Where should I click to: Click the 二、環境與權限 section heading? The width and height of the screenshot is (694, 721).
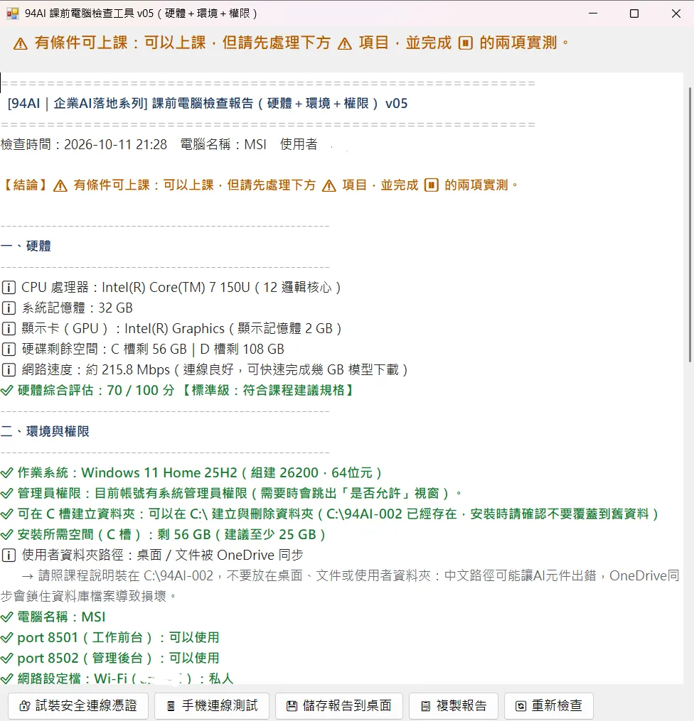[45, 432]
